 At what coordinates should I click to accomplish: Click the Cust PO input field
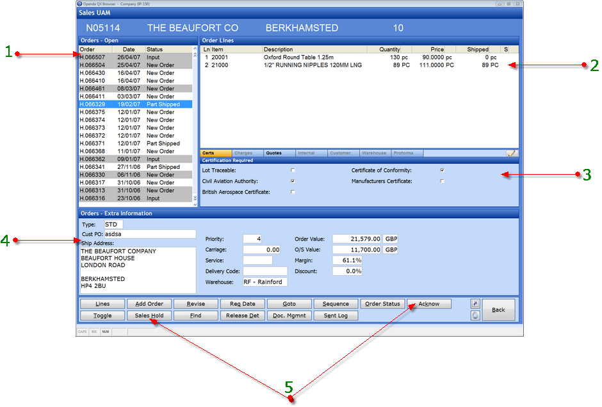pyautogui.click(x=150, y=234)
